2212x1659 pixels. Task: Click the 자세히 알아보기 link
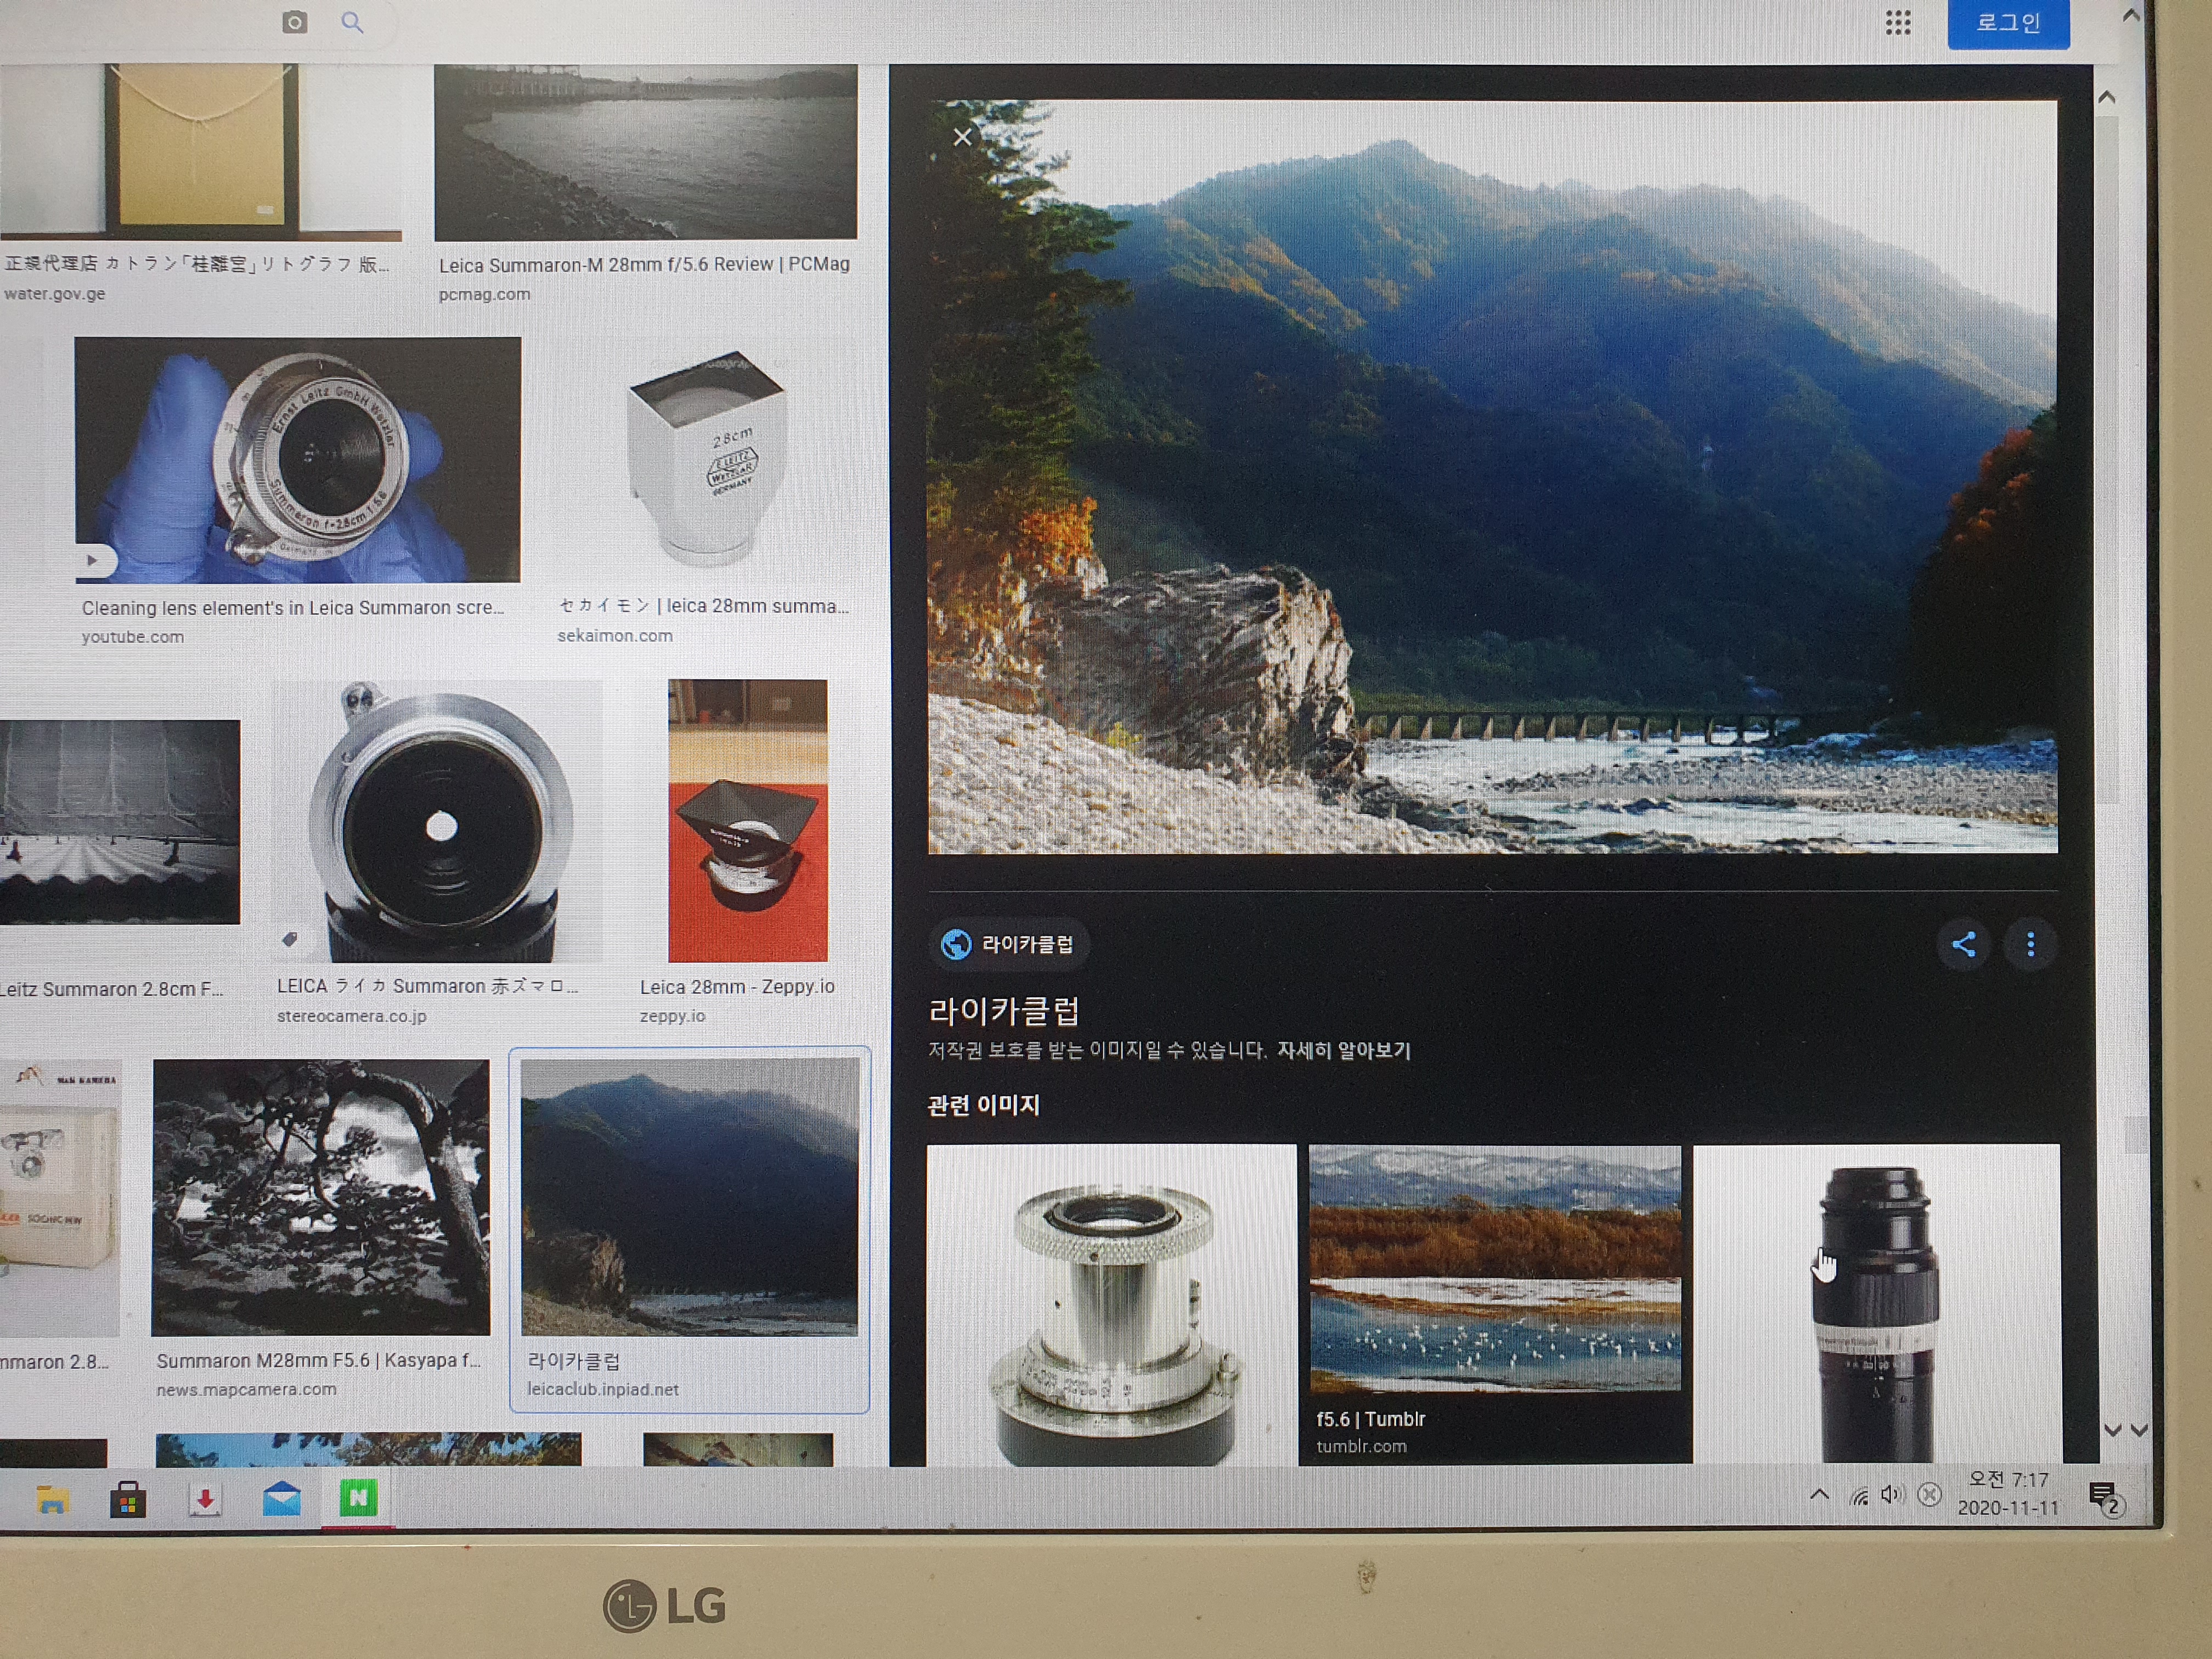[1343, 1051]
